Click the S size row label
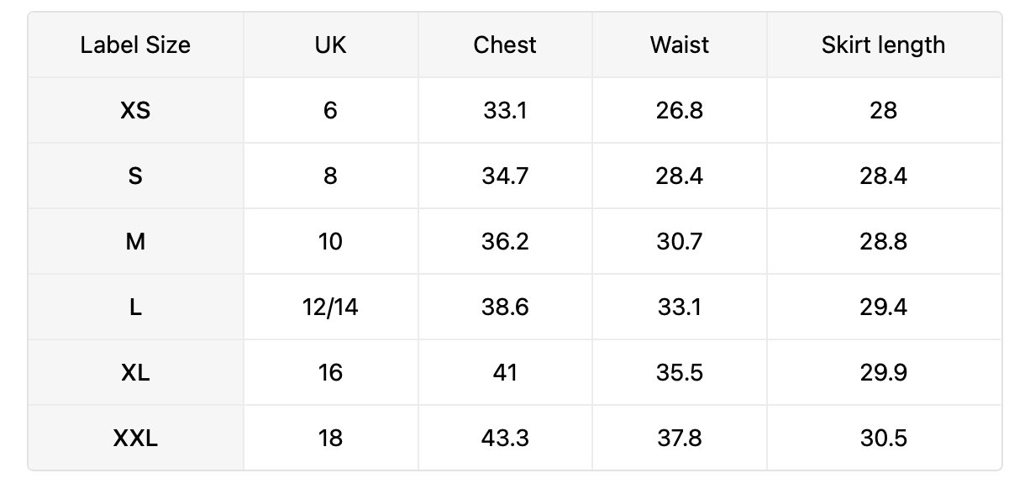 click(x=135, y=176)
